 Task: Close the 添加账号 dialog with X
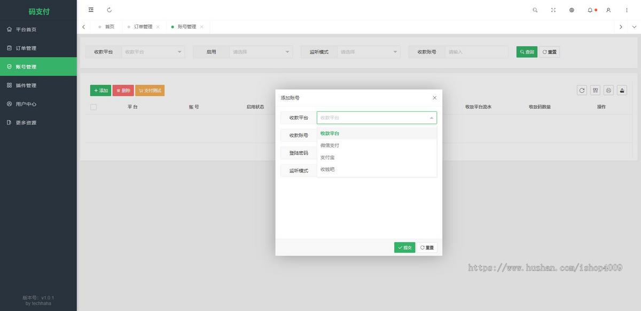point(434,97)
